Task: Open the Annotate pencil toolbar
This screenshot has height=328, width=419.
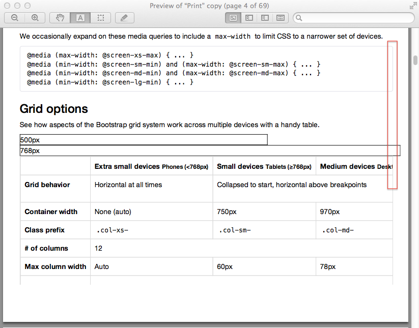Action: tap(125, 18)
